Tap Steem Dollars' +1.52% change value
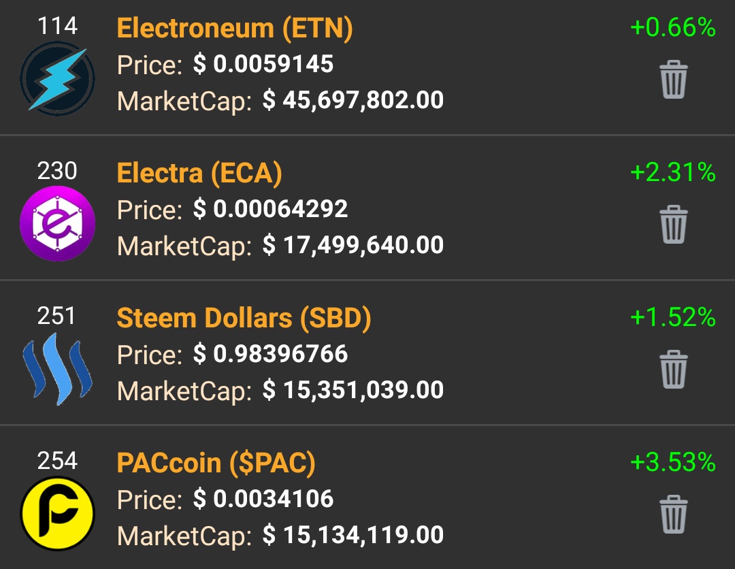The width and height of the screenshot is (735, 569). (672, 317)
